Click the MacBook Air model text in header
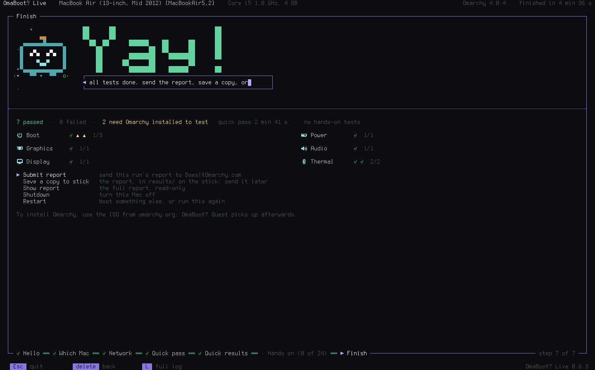This screenshot has width=595, height=370. pos(137,3)
